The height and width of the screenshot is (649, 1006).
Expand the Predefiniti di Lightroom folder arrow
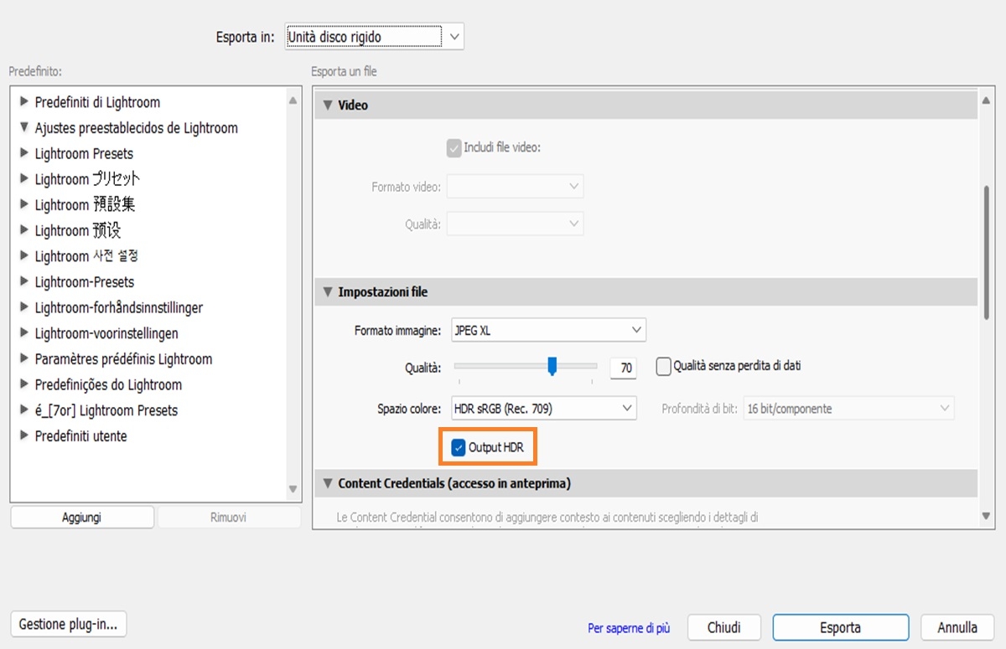(x=24, y=102)
